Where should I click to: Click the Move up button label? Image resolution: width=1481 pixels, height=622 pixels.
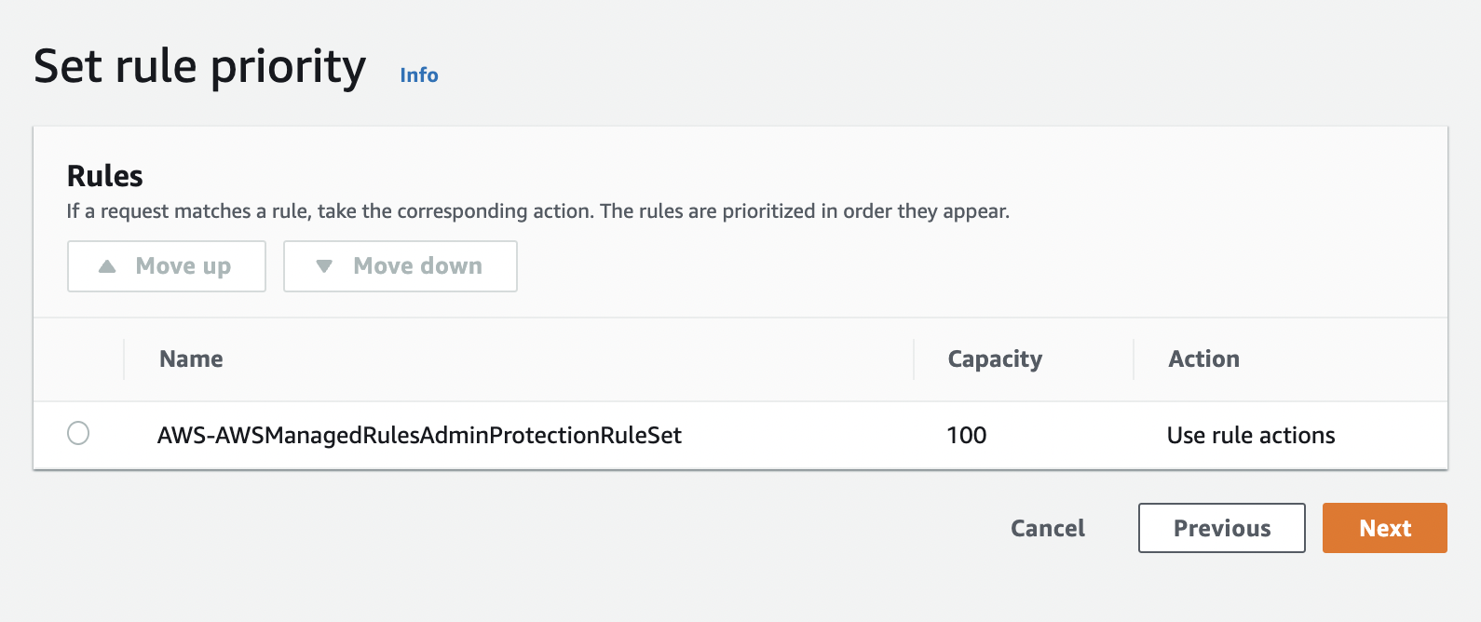[183, 266]
